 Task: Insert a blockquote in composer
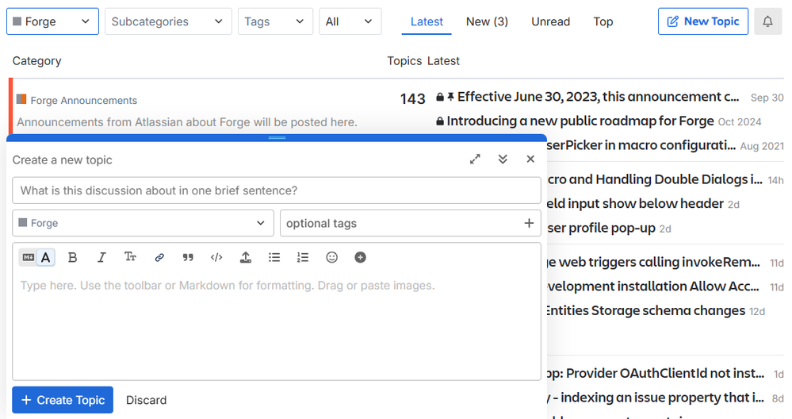[x=188, y=257]
